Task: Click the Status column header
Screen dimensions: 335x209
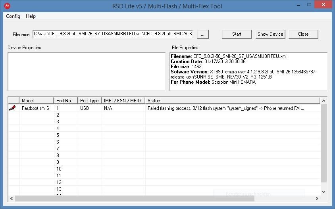Action: [233, 101]
